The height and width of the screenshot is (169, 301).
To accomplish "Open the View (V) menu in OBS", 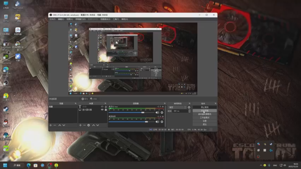I will pos(70,19).
